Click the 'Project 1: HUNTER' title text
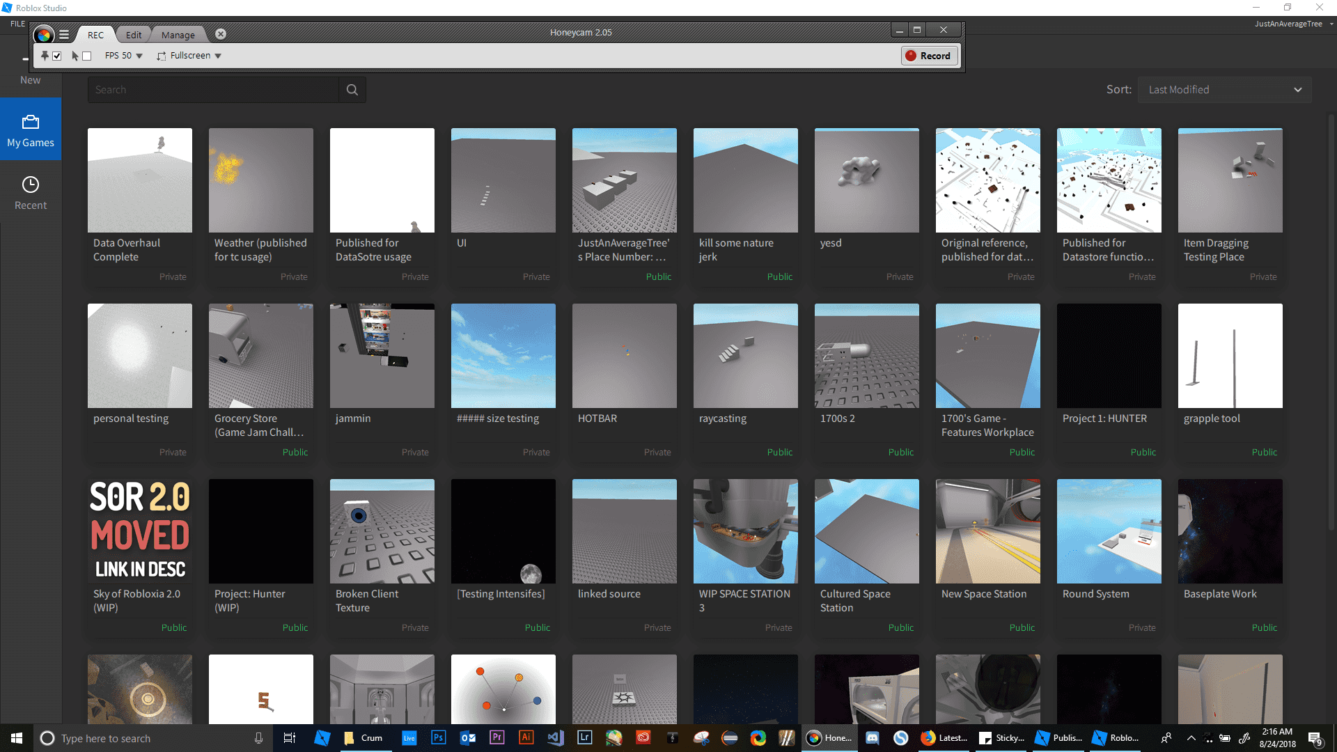The height and width of the screenshot is (752, 1337). [x=1104, y=418]
